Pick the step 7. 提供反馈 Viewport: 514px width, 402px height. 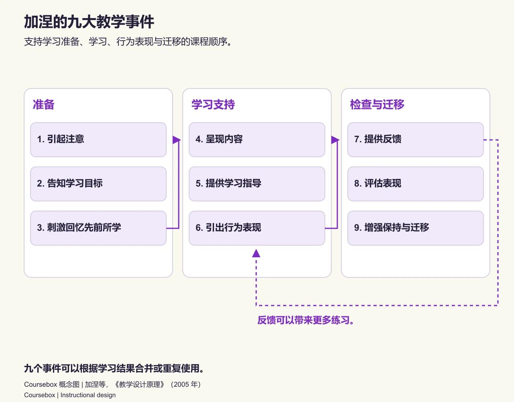pyautogui.click(x=416, y=139)
